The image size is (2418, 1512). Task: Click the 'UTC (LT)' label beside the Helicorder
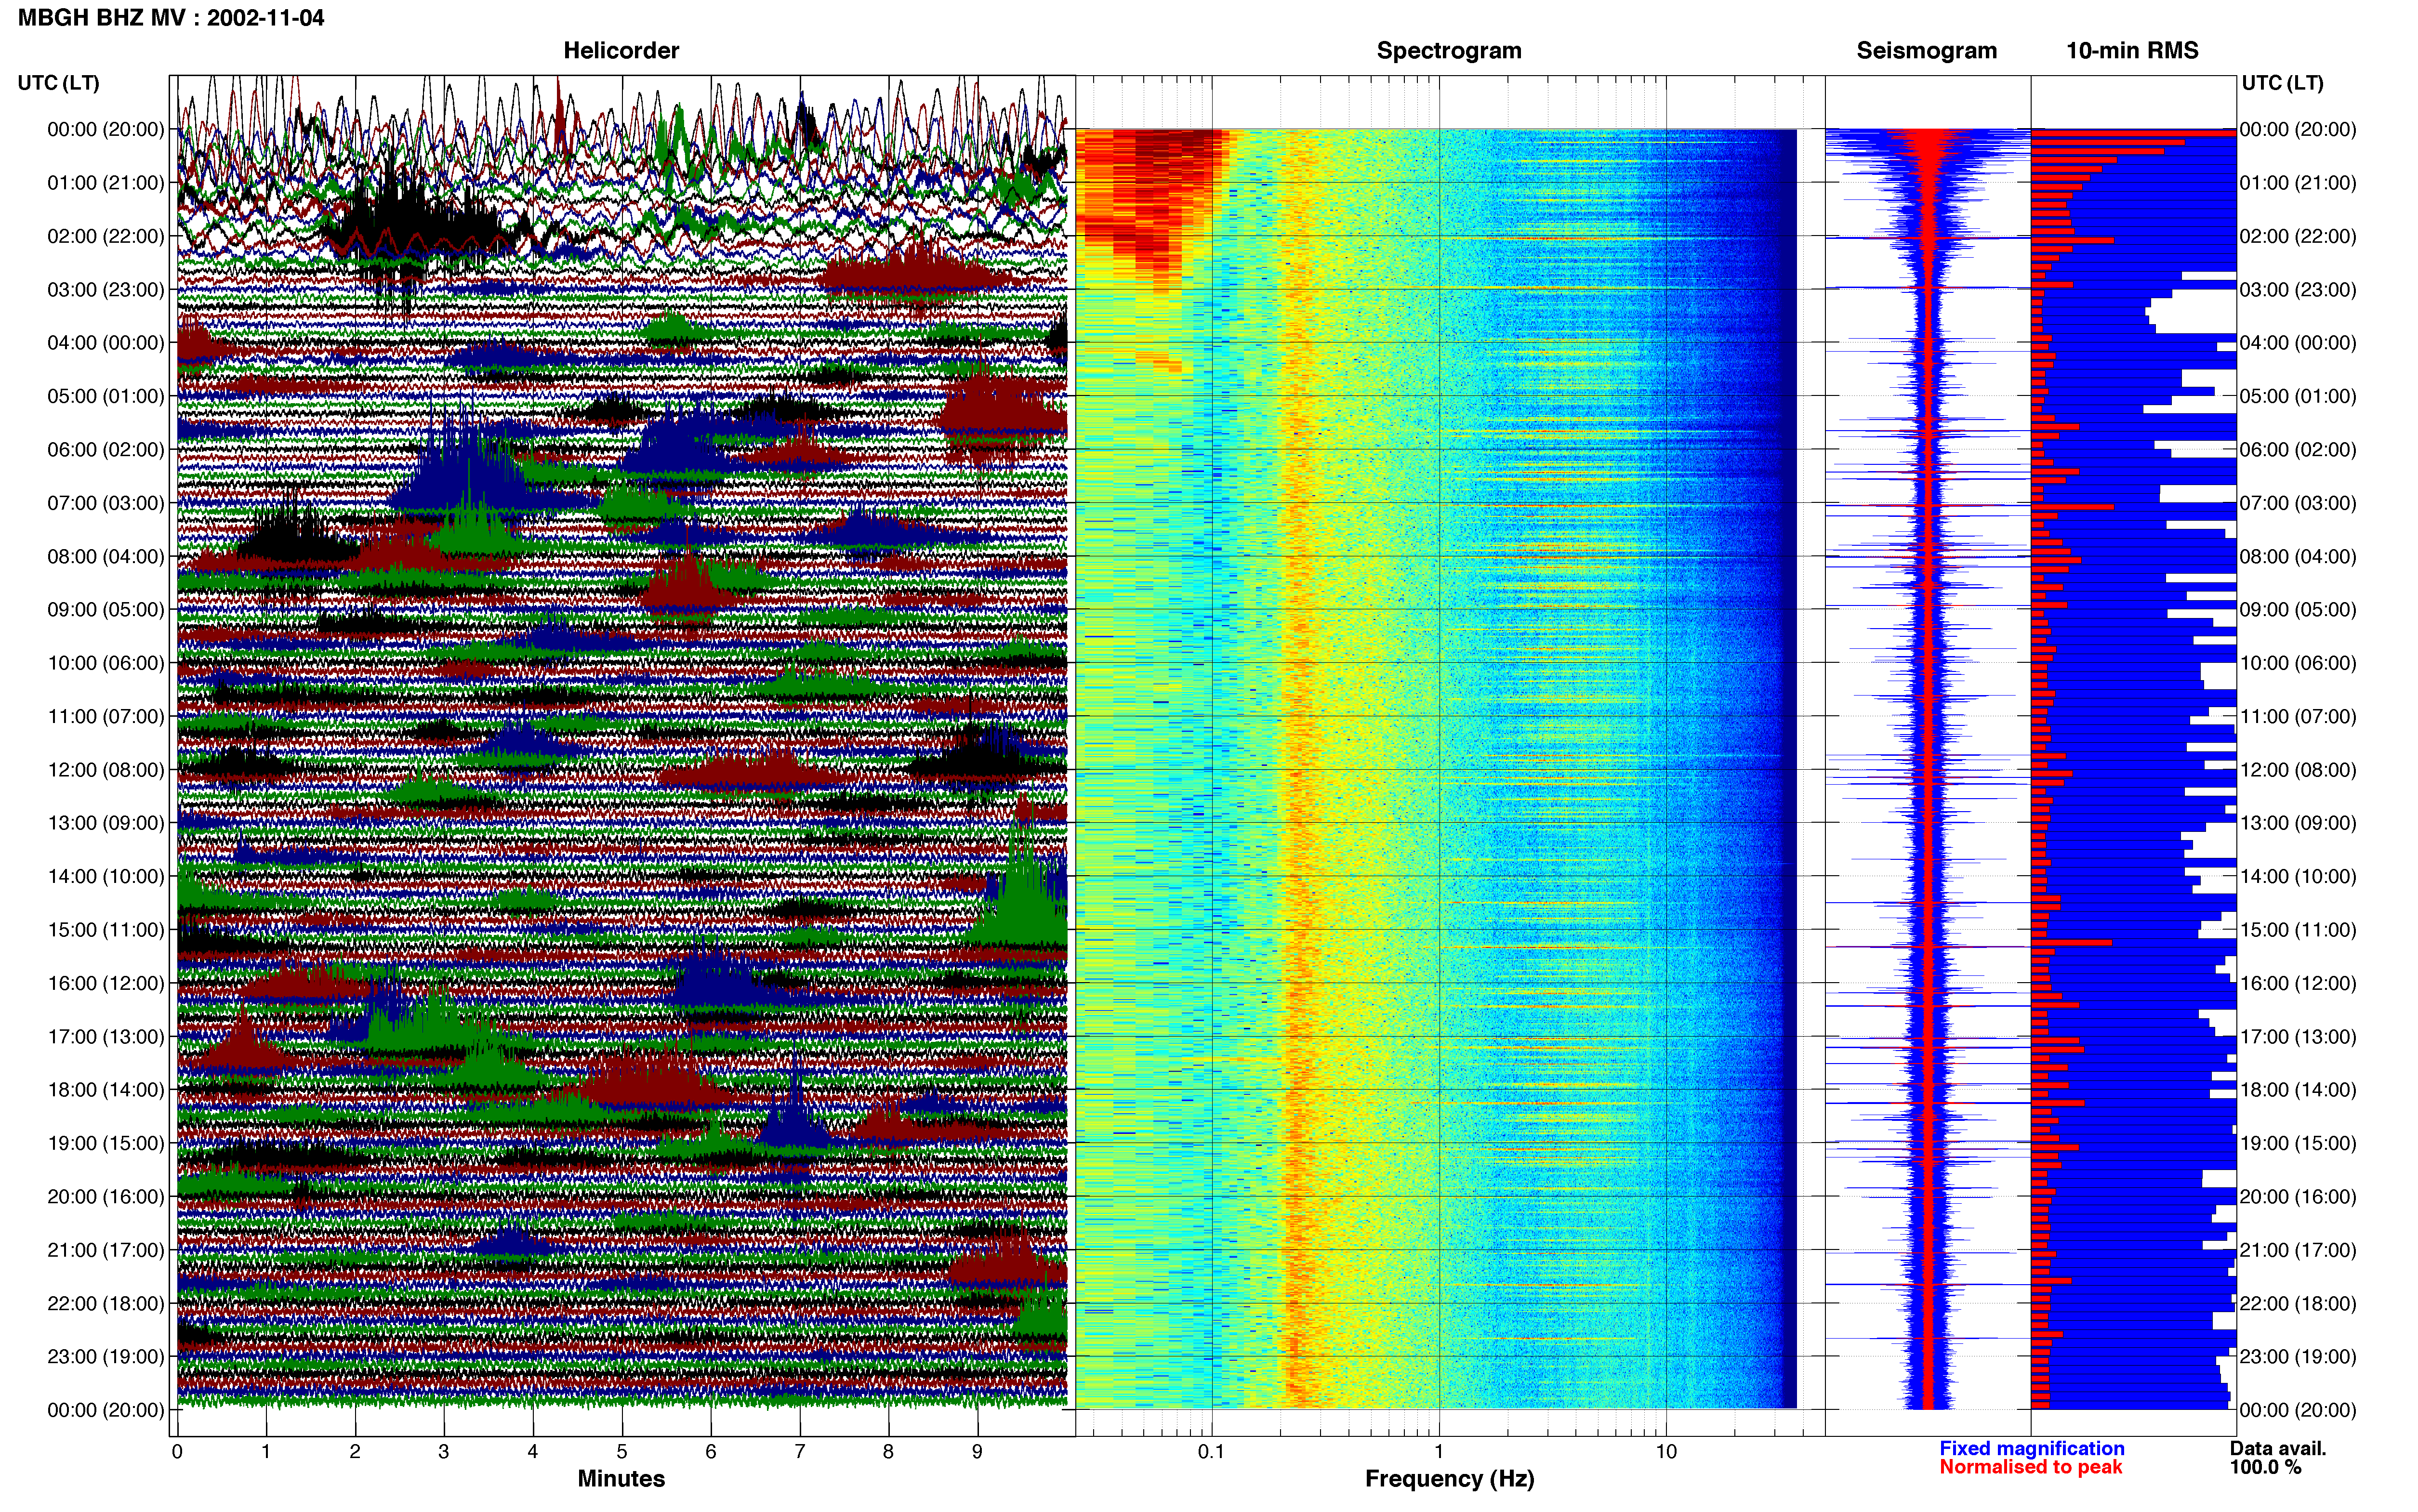[59, 83]
